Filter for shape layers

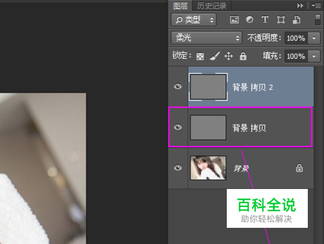(281, 20)
